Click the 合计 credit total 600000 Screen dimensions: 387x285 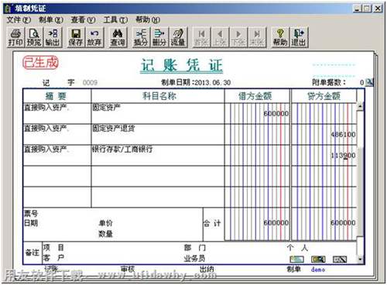click(x=343, y=222)
